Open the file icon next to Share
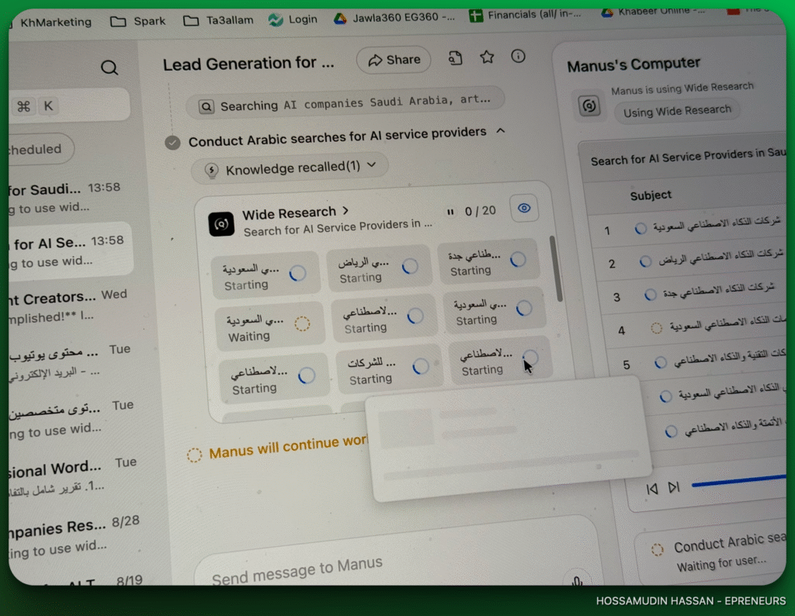 (455, 57)
